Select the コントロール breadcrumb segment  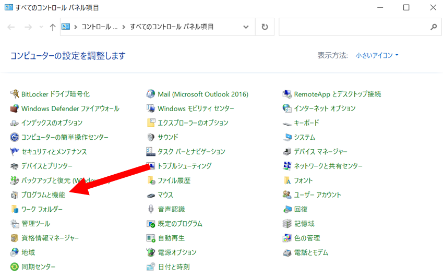pyautogui.click(x=100, y=27)
